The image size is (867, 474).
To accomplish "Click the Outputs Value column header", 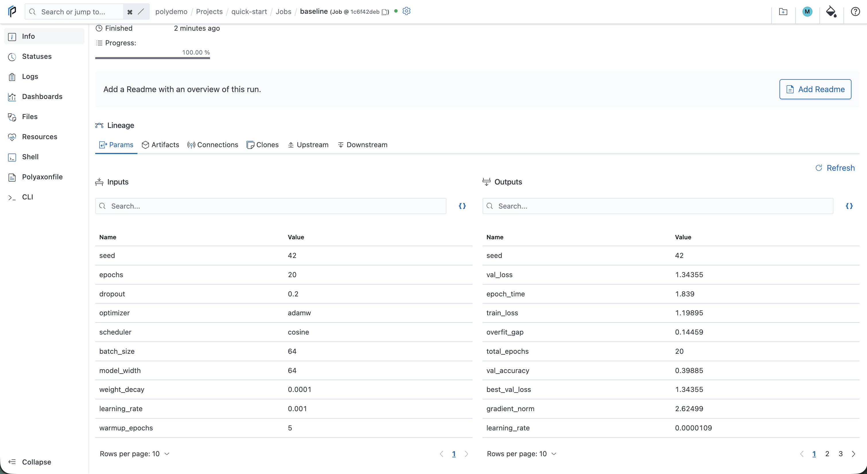I will click(683, 237).
